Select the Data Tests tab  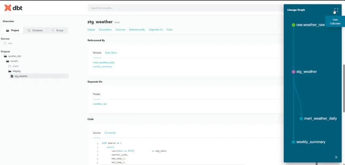click(111, 53)
